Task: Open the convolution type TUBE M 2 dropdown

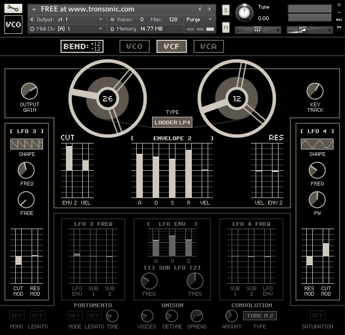Action: pos(260,316)
